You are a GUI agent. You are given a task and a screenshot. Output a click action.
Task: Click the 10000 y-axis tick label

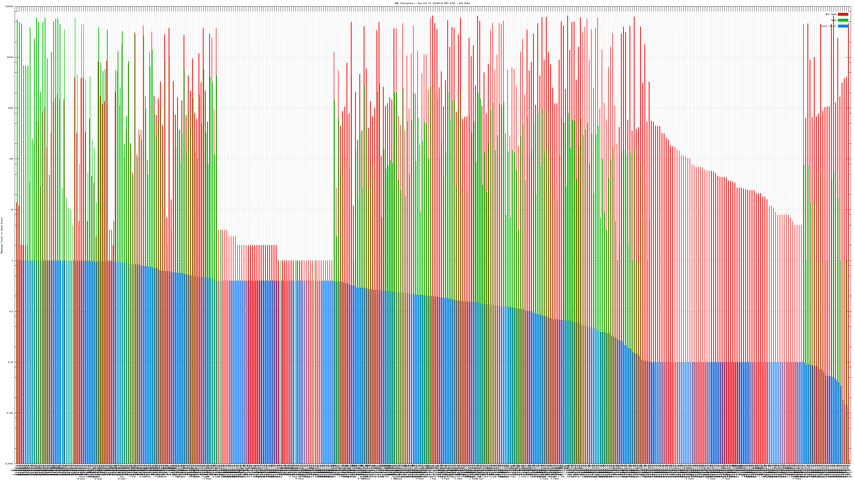(10, 57)
